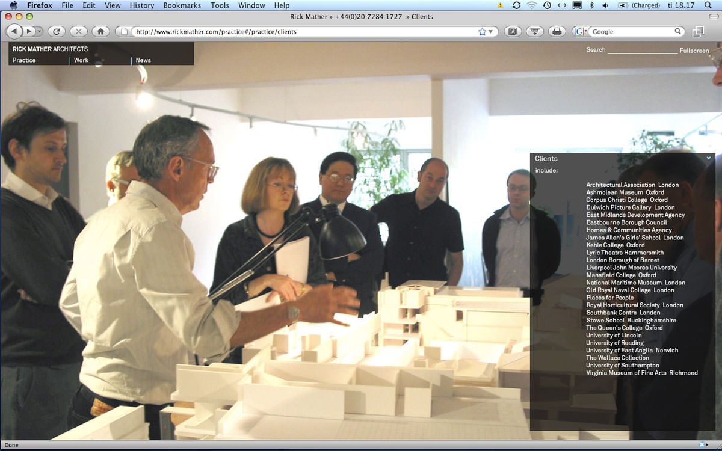Select Liverpool John Moores University
Viewport: 722px width, 451px height.
[x=631, y=268]
